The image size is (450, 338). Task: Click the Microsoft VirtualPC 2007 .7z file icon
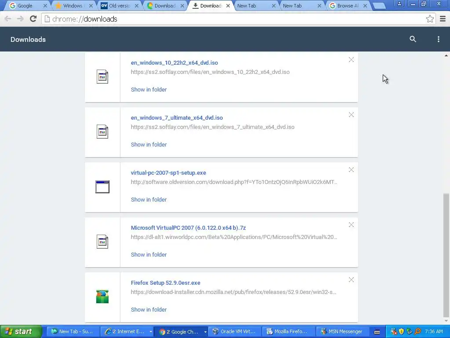[x=102, y=242]
